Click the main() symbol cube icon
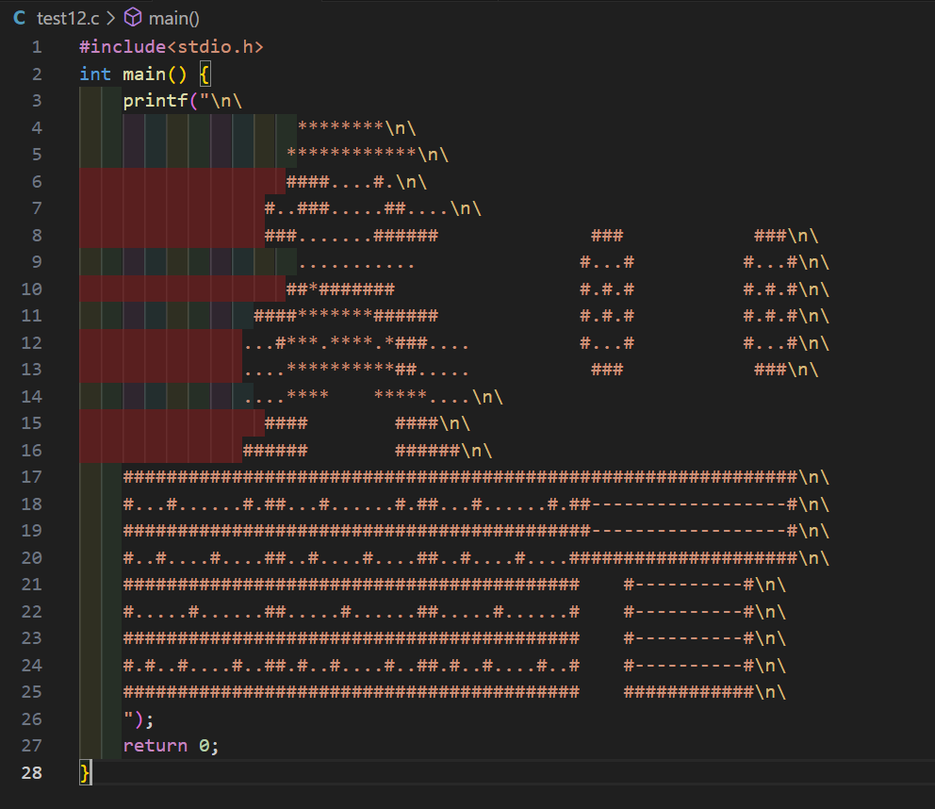935x809 pixels. click(133, 18)
